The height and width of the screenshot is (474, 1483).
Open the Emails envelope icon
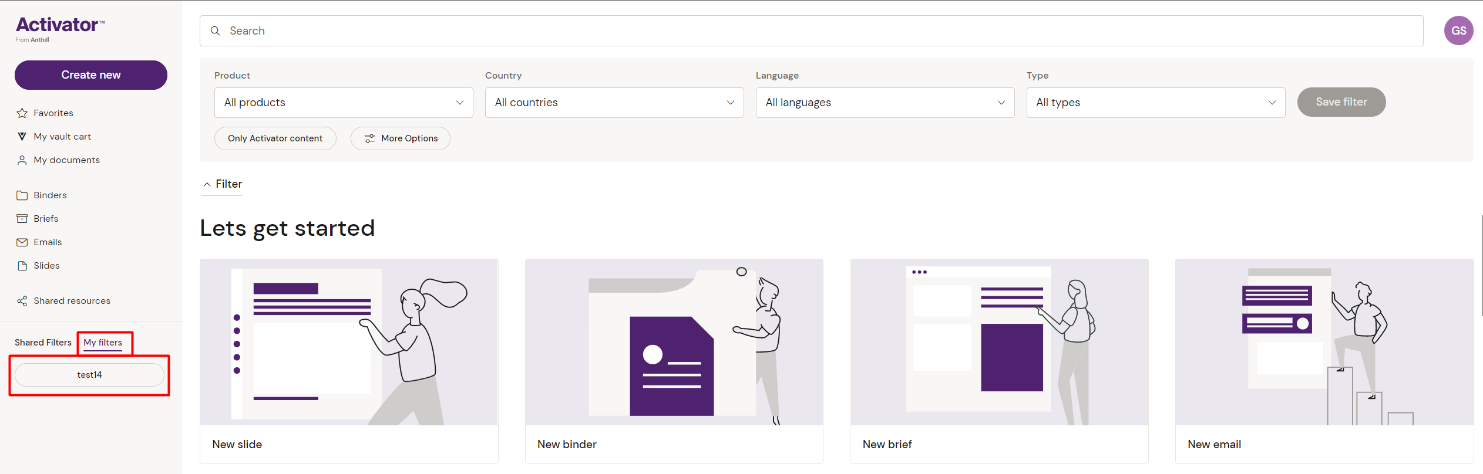tap(22, 242)
